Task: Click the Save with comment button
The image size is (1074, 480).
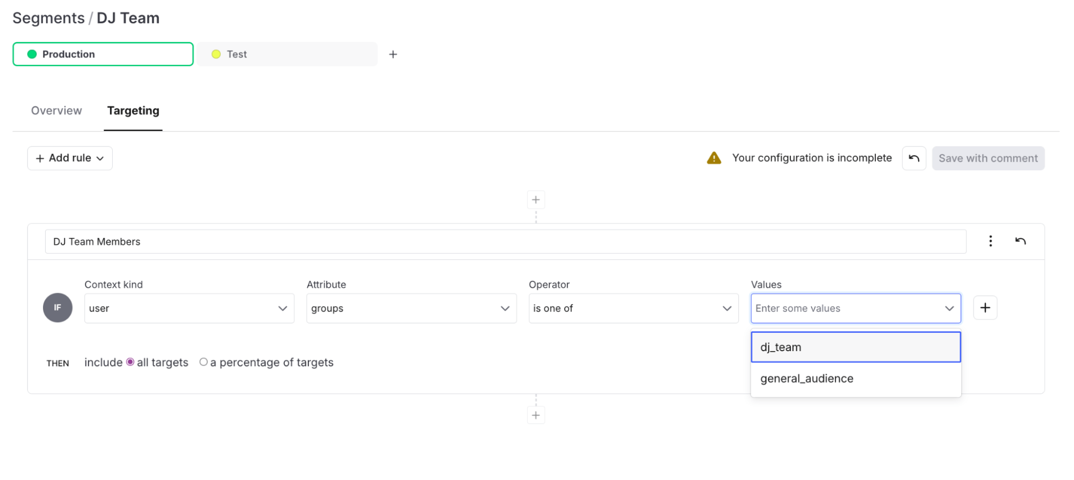Action: click(x=987, y=158)
